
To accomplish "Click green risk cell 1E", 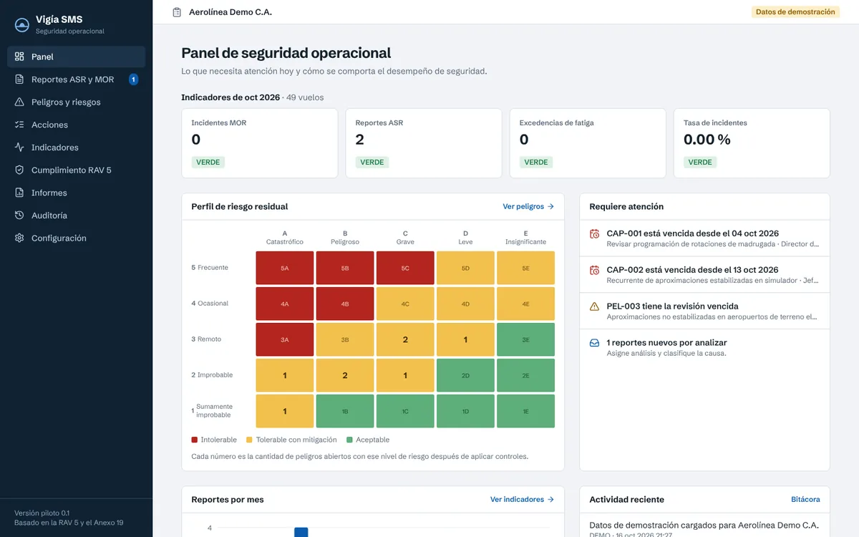I will [525, 411].
